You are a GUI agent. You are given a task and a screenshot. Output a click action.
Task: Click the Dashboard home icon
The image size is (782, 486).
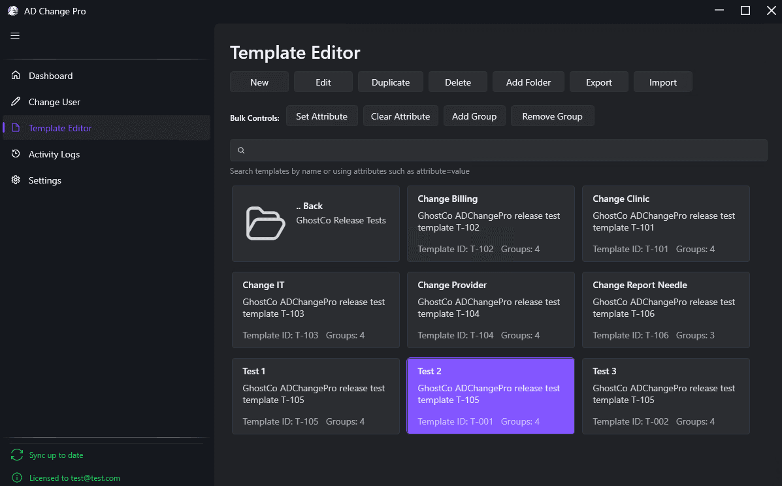click(16, 75)
